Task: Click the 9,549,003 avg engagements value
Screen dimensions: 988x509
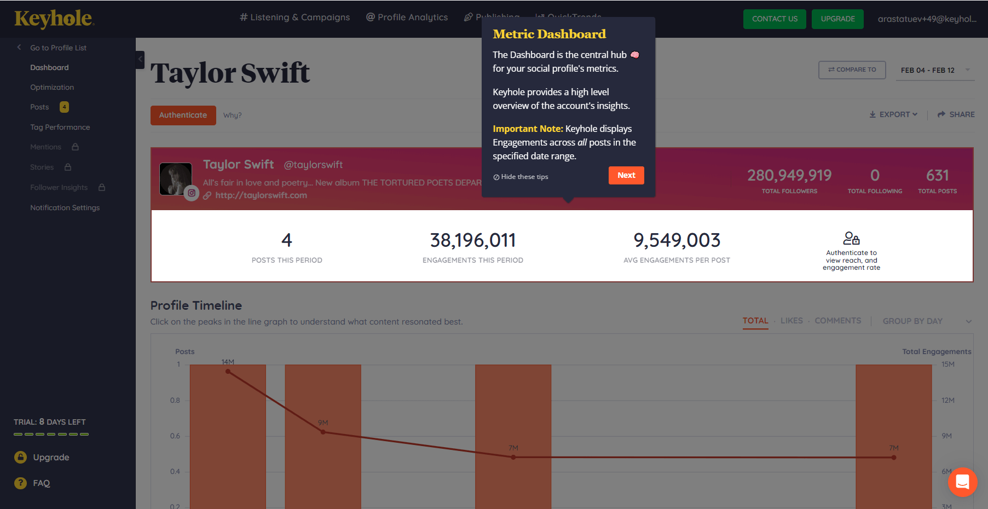Action: (677, 240)
